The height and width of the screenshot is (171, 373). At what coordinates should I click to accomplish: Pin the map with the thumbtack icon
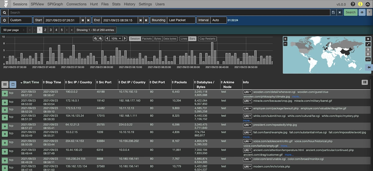(x=369, y=67)
